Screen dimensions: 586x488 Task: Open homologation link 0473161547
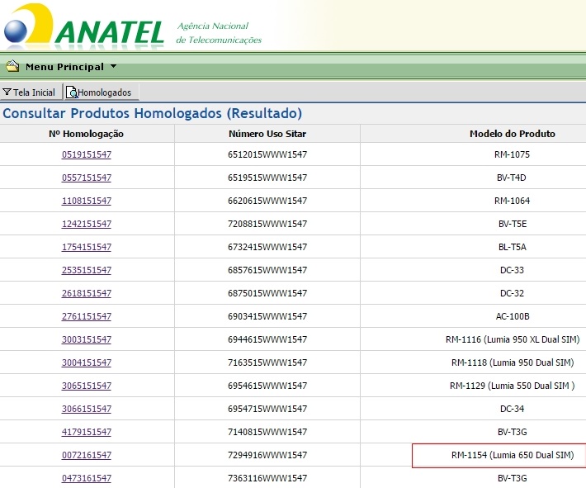tap(87, 478)
